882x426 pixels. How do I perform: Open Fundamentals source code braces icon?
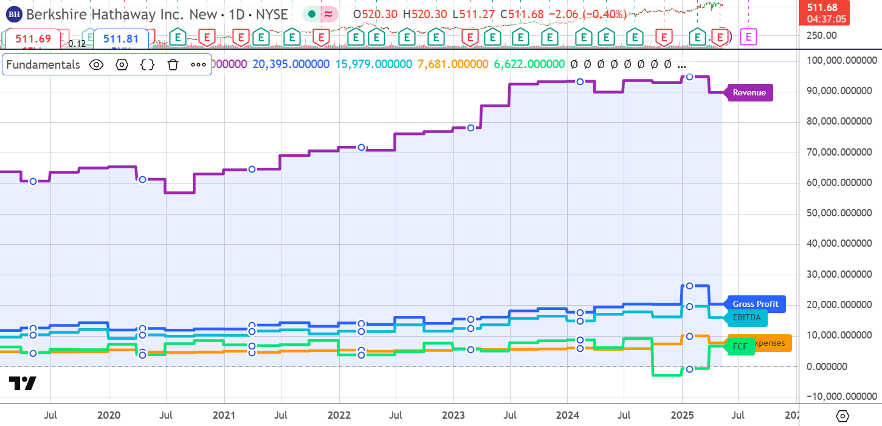pyautogui.click(x=147, y=64)
